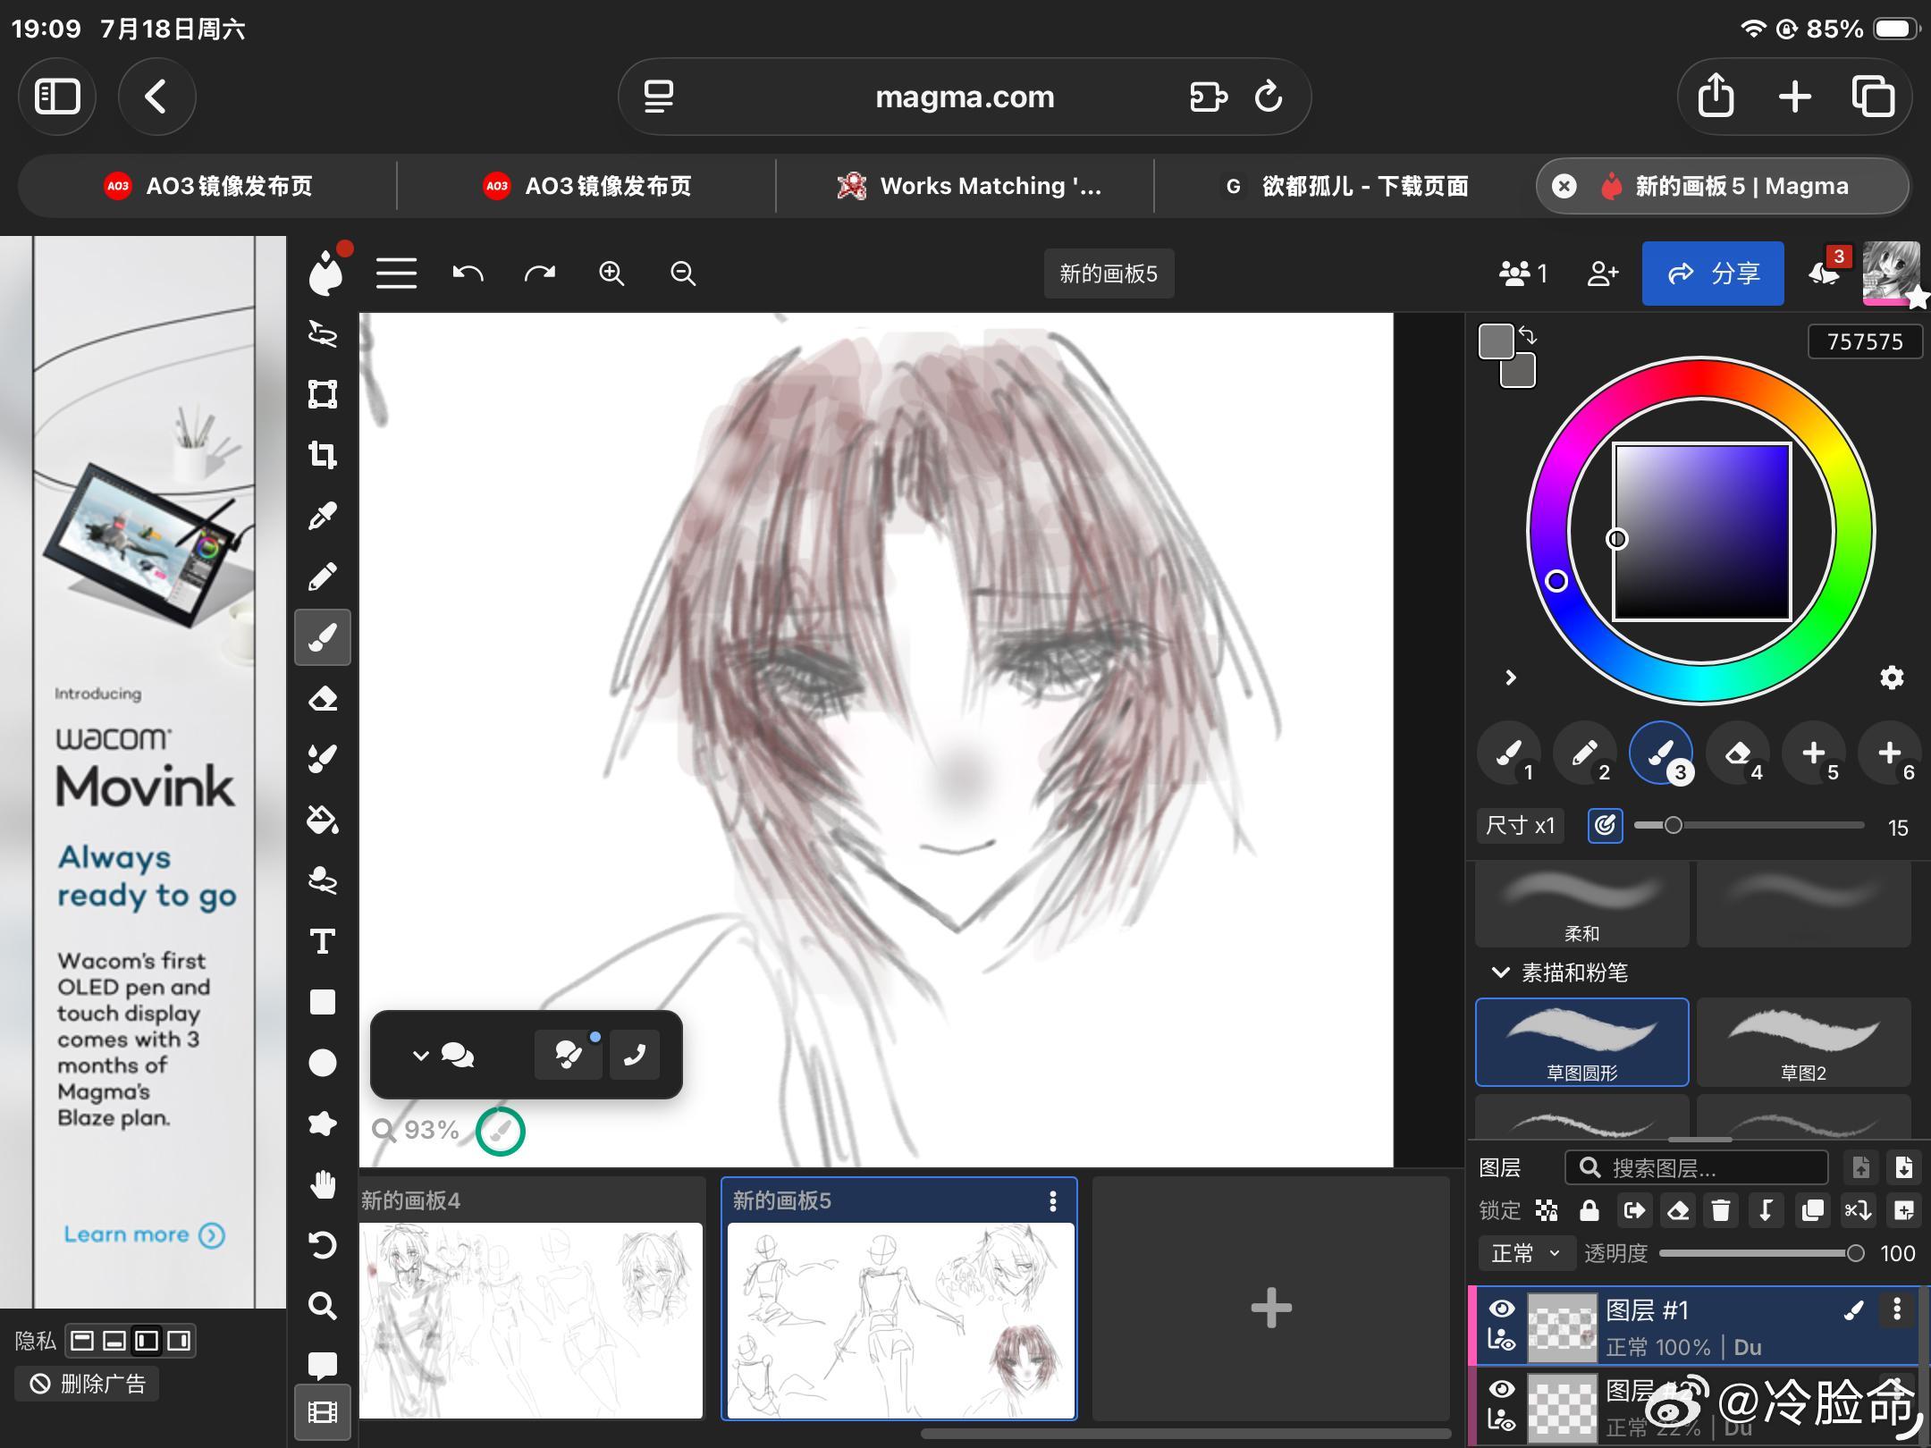Select the transform tool
The image size is (1931, 1448).
pyautogui.click(x=323, y=394)
